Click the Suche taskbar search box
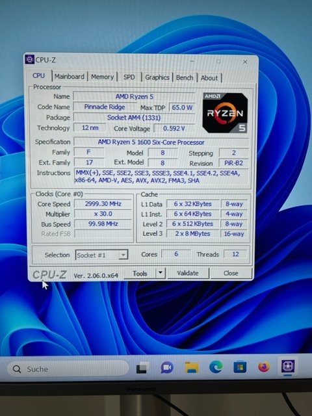The height and width of the screenshot is (416, 312). 68,369
